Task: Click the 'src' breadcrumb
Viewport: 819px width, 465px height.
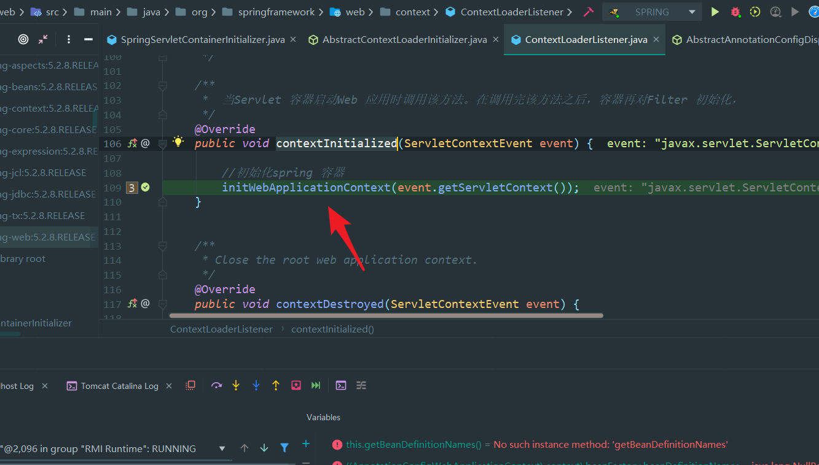Action: point(45,12)
